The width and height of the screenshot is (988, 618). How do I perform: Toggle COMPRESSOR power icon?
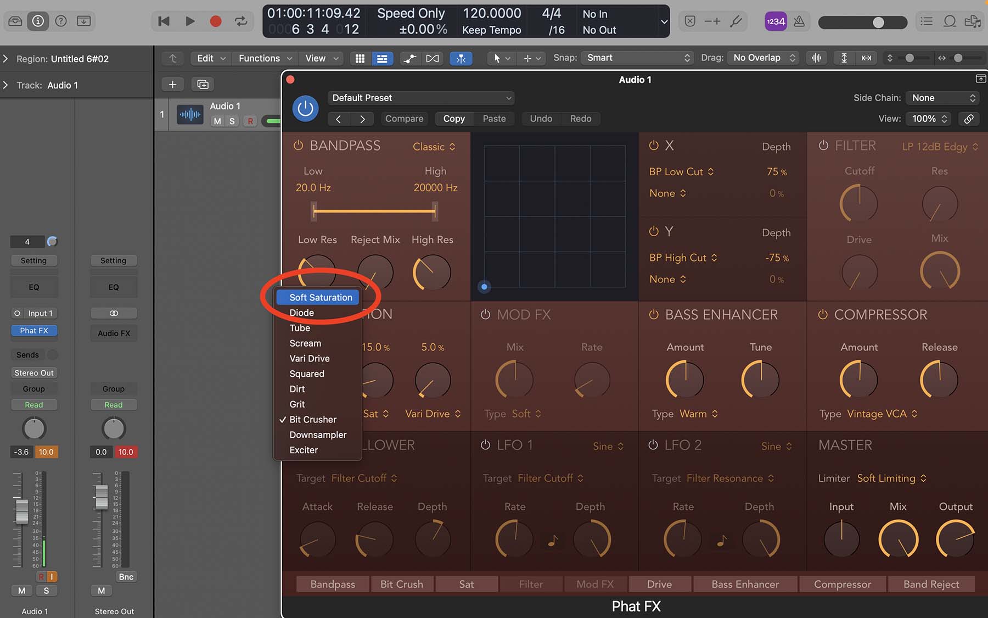(x=823, y=315)
